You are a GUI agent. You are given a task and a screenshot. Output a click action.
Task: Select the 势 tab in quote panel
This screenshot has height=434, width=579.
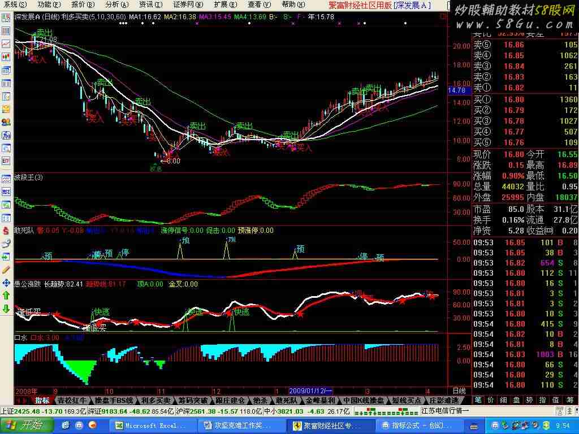click(x=529, y=401)
